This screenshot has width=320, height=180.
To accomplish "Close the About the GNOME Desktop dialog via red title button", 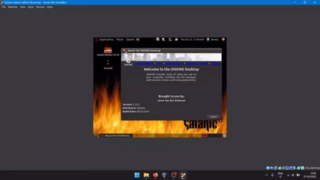I will pos(124,50).
